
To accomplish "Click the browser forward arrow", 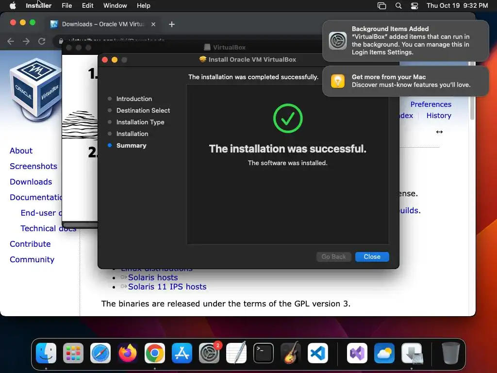I will pos(26,41).
